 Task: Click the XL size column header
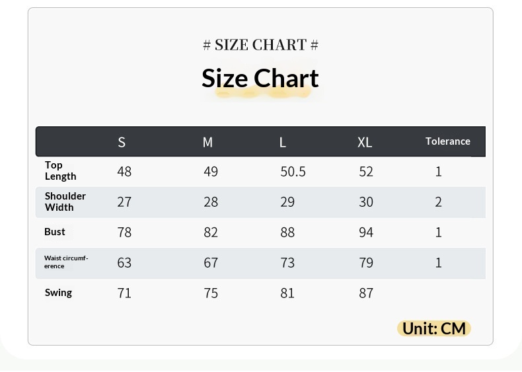point(365,143)
